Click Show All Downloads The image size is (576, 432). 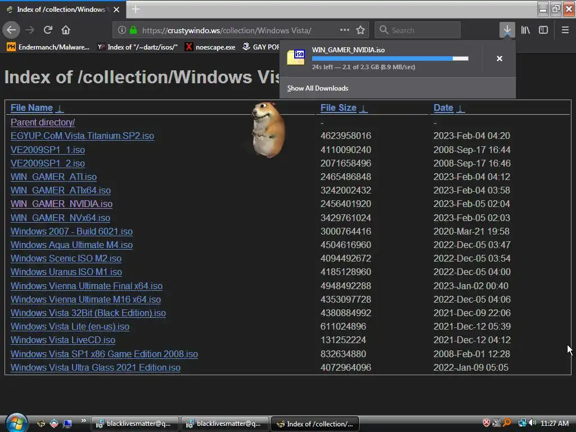[318, 88]
